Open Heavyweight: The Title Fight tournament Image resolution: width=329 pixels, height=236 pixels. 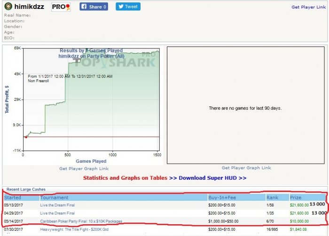[x=74, y=229]
